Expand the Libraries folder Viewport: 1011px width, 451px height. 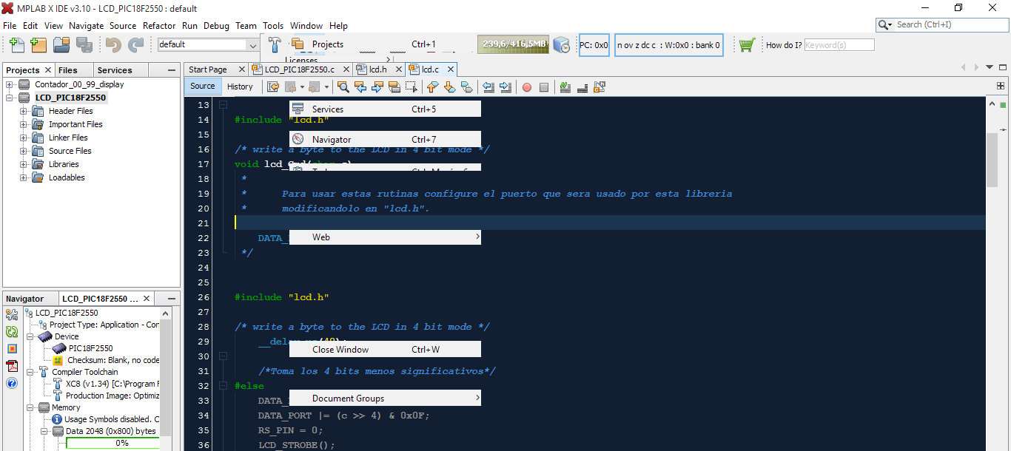(23, 164)
